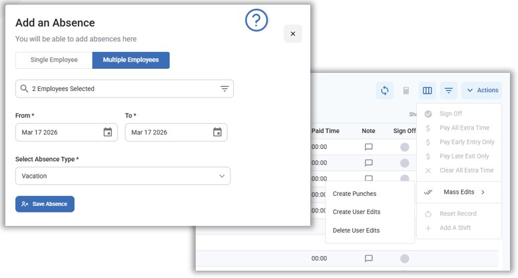The width and height of the screenshot is (518, 278).
Task: Click the calculator icon in toolbar
Action: [x=406, y=90]
